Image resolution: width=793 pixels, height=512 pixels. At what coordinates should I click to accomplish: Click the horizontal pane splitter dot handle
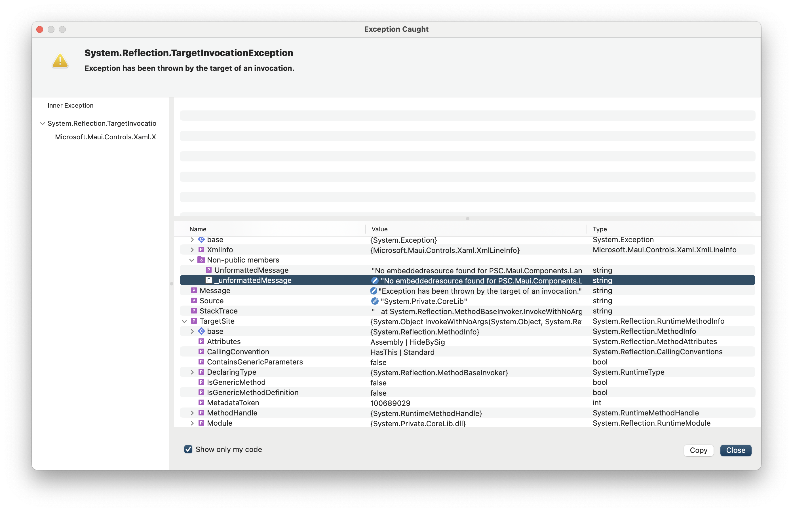tap(467, 218)
